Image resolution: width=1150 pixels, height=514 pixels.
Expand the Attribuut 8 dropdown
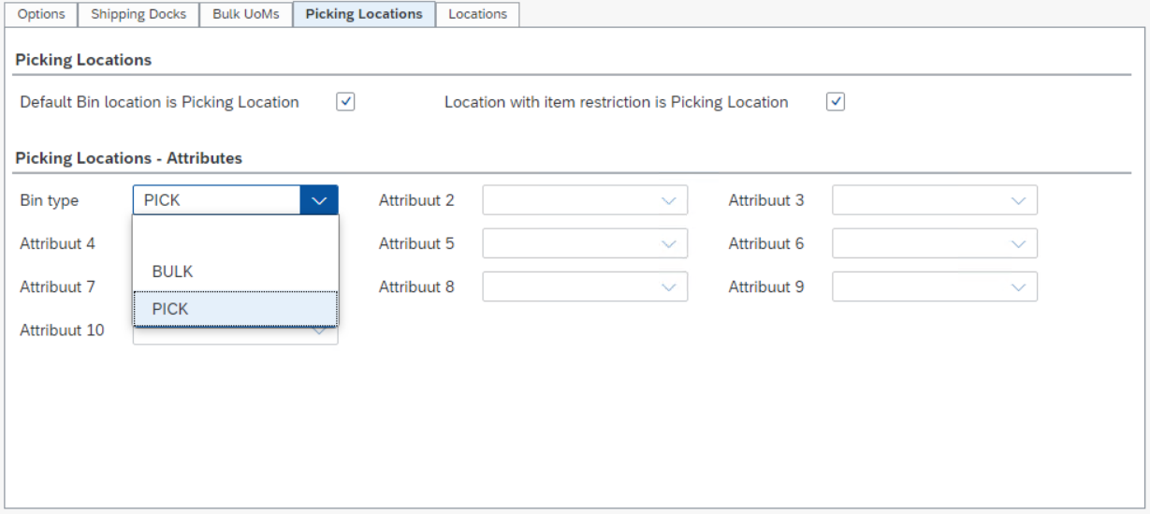point(584,286)
